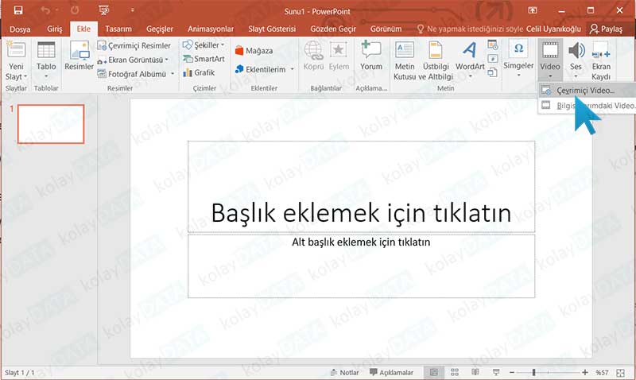636x380 pixels.
Task: Click Çevrimiçi Resimler
Action: 134,46
